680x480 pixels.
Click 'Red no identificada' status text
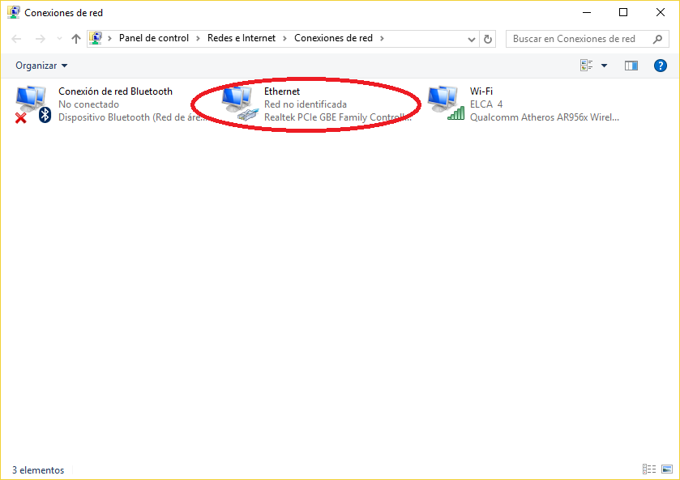pos(306,104)
